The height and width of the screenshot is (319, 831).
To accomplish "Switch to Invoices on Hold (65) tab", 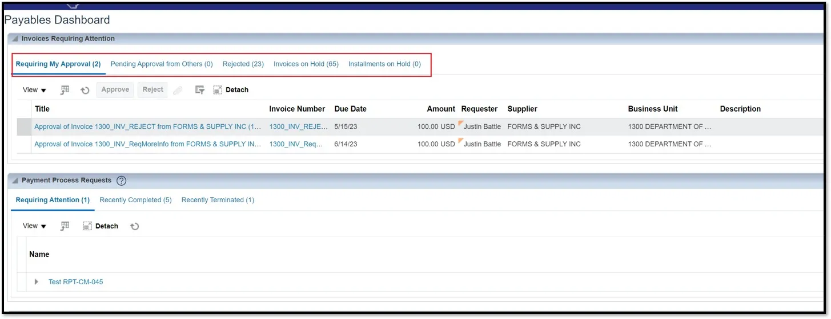I will (306, 64).
